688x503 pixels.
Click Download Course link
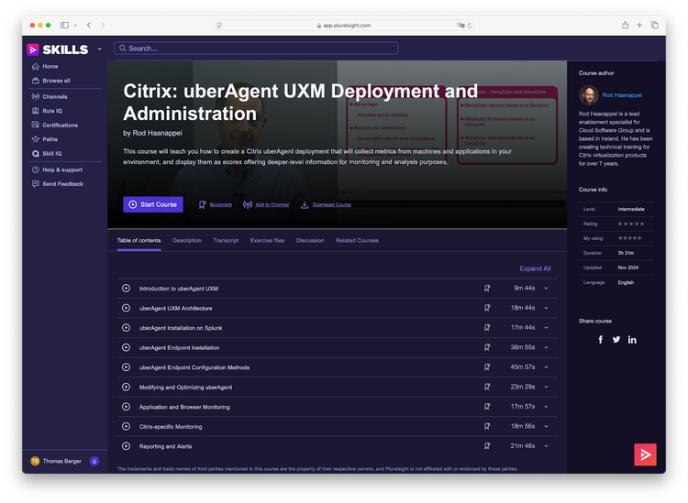pos(326,204)
